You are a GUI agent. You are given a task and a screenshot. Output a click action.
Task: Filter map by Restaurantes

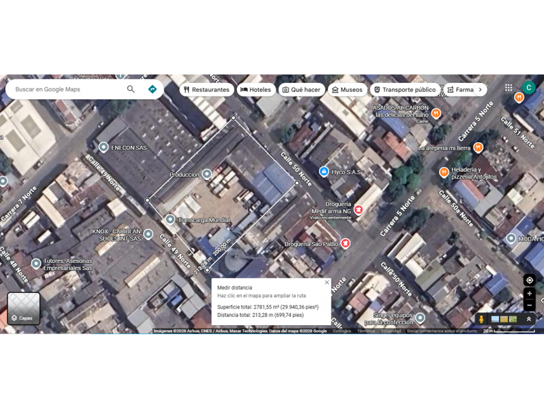207,89
